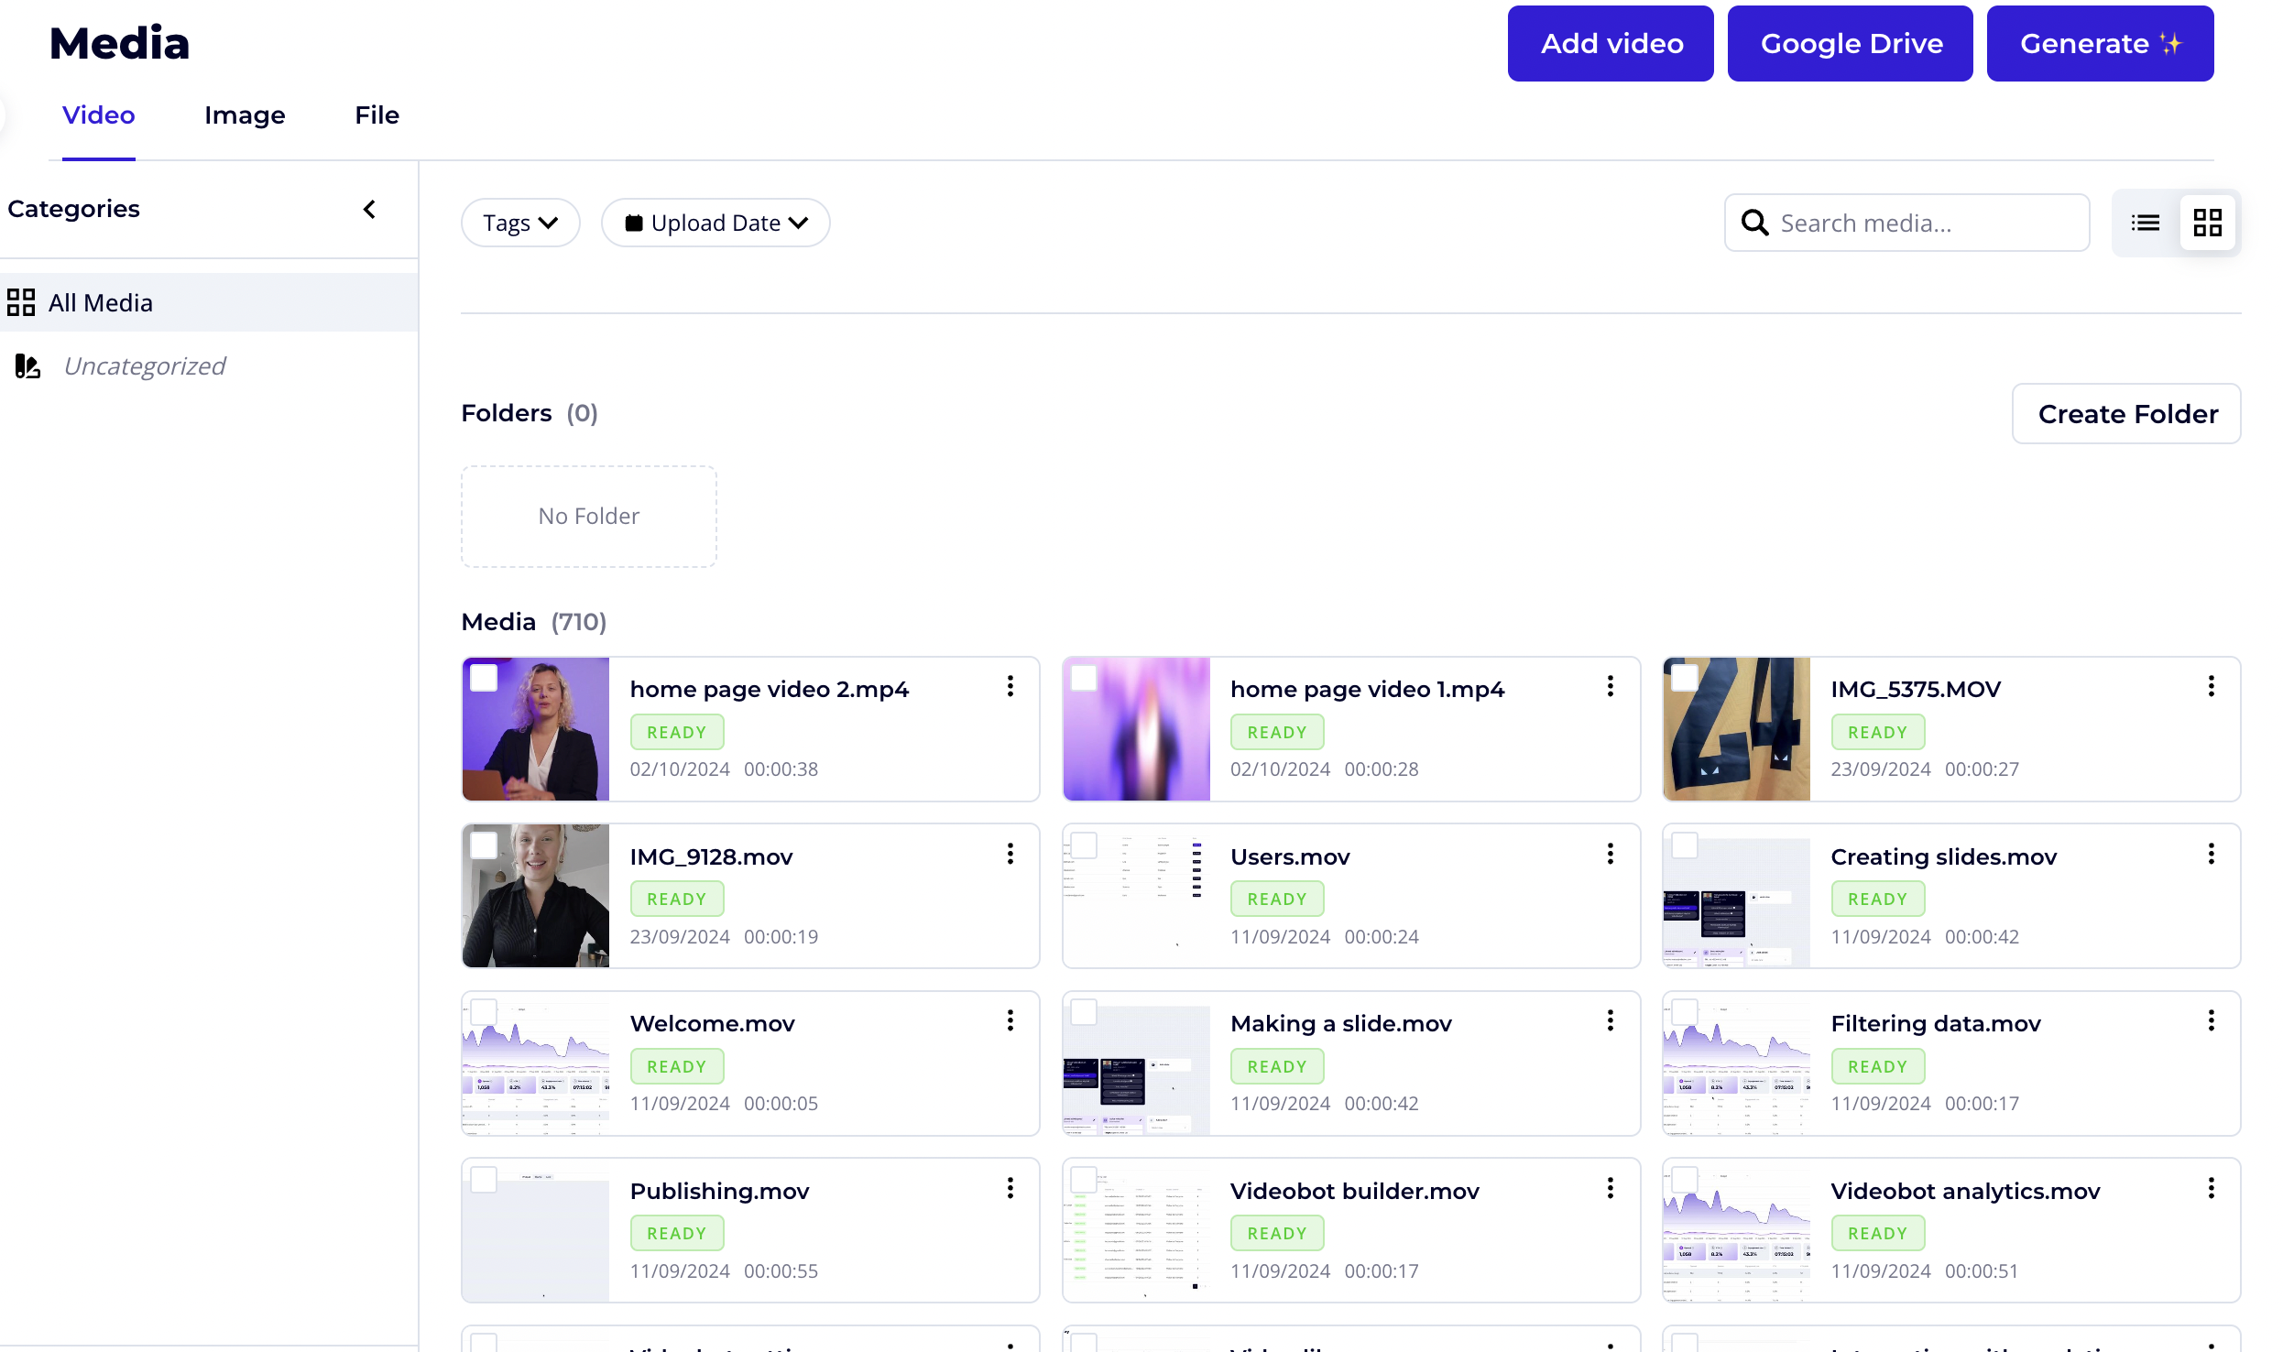Click the Generate button
This screenshot has width=2283, height=1352.
(x=2100, y=42)
